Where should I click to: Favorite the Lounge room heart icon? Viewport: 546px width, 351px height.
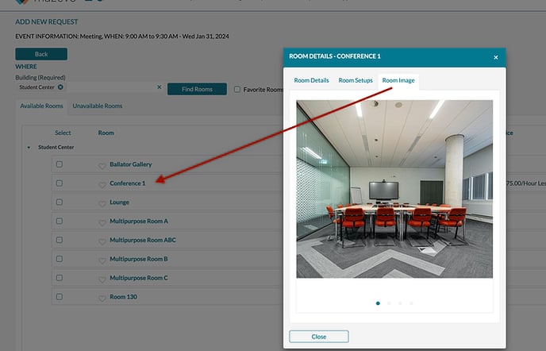click(102, 203)
